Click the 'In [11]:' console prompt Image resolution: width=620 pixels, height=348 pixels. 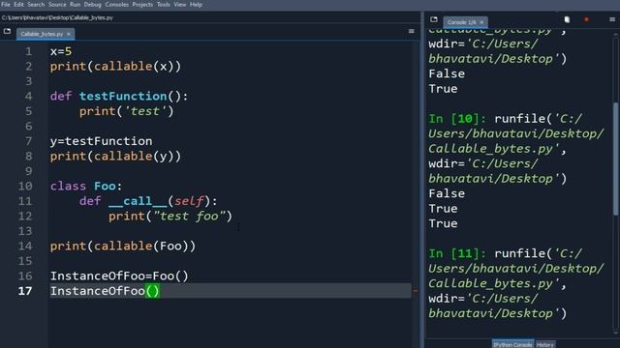tap(457, 253)
